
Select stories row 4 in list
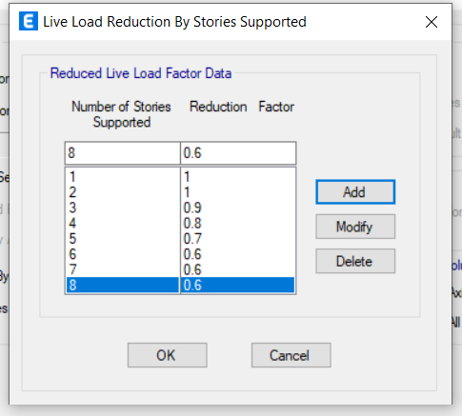pos(123,223)
